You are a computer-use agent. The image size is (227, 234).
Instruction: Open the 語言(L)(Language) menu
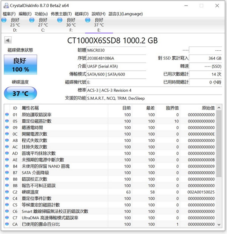point(126,14)
